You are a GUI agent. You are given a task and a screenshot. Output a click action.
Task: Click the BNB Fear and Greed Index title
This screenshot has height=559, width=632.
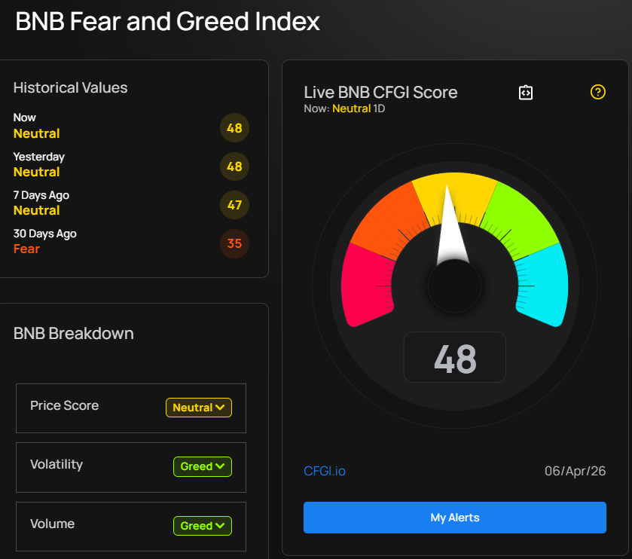(x=168, y=21)
